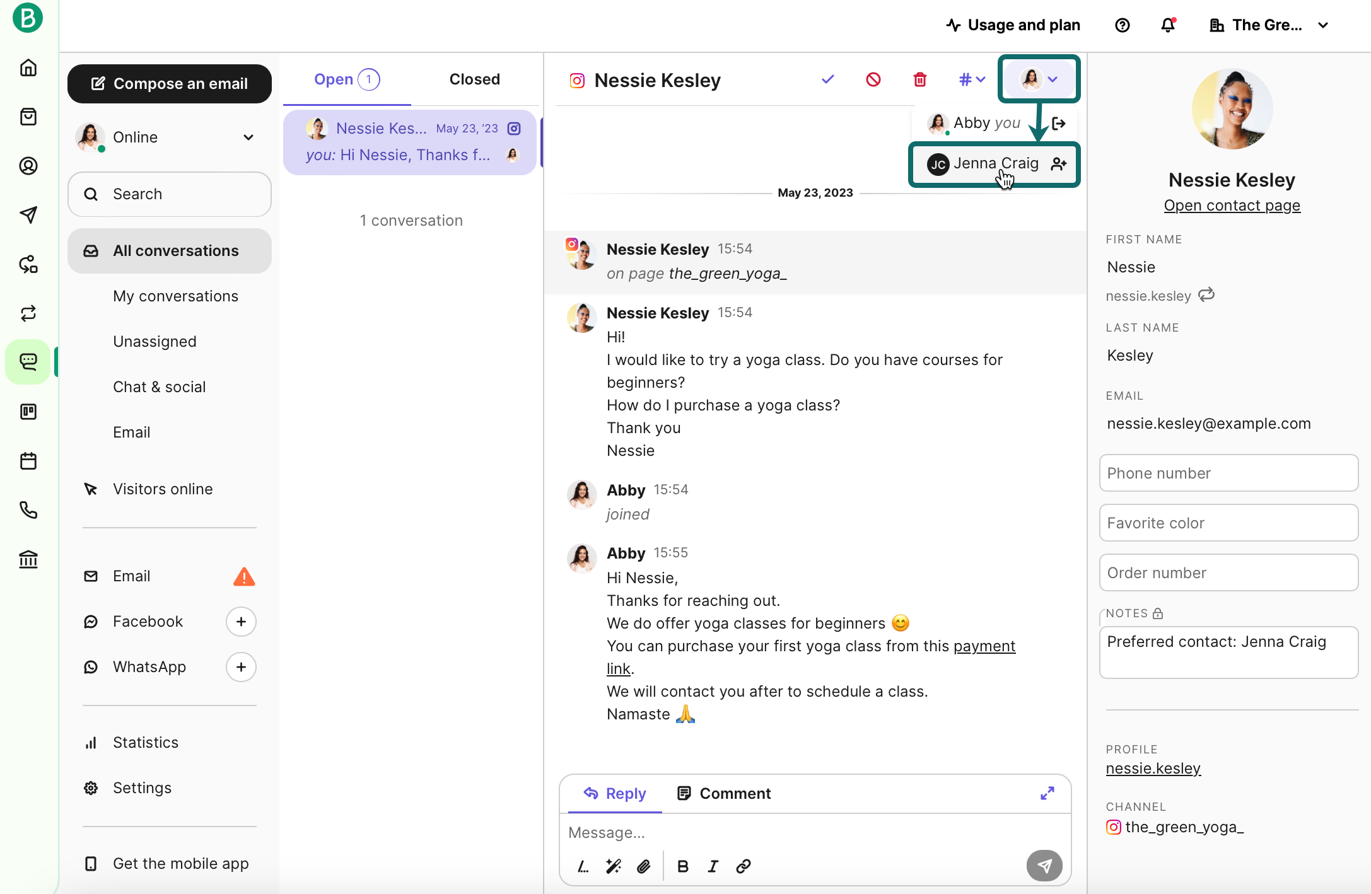The height and width of the screenshot is (894, 1371).
Task: Leave conversation via Abby's exit icon
Action: point(1059,124)
